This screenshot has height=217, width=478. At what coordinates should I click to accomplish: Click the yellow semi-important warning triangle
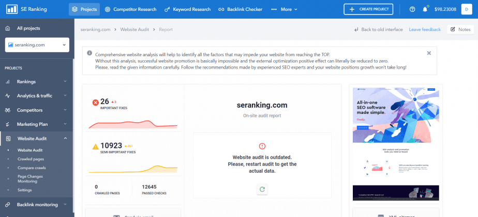pyautogui.click(x=95, y=147)
